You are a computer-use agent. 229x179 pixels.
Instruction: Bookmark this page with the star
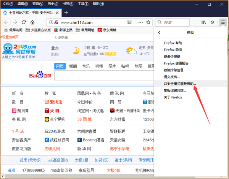[148, 22]
